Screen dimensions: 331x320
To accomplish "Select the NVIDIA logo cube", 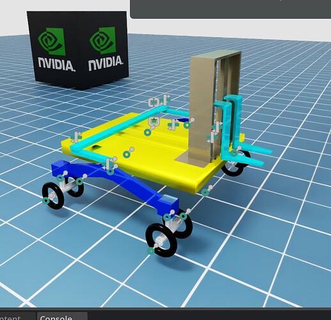I will [77, 50].
